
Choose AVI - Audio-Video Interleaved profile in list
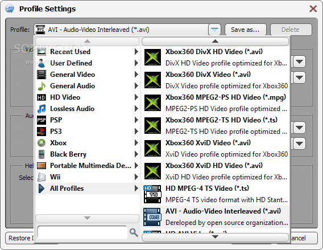(216, 217)
